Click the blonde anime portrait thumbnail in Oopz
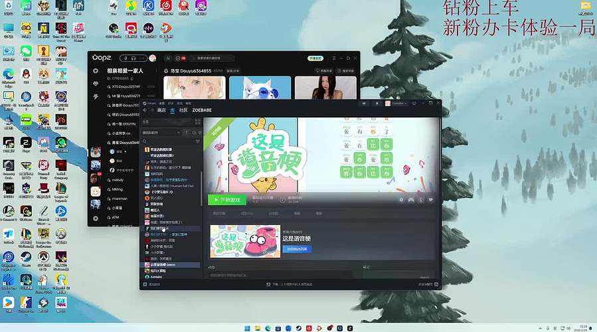The width and height of the screenshot is (597, 332). click(x=195, y=88)
